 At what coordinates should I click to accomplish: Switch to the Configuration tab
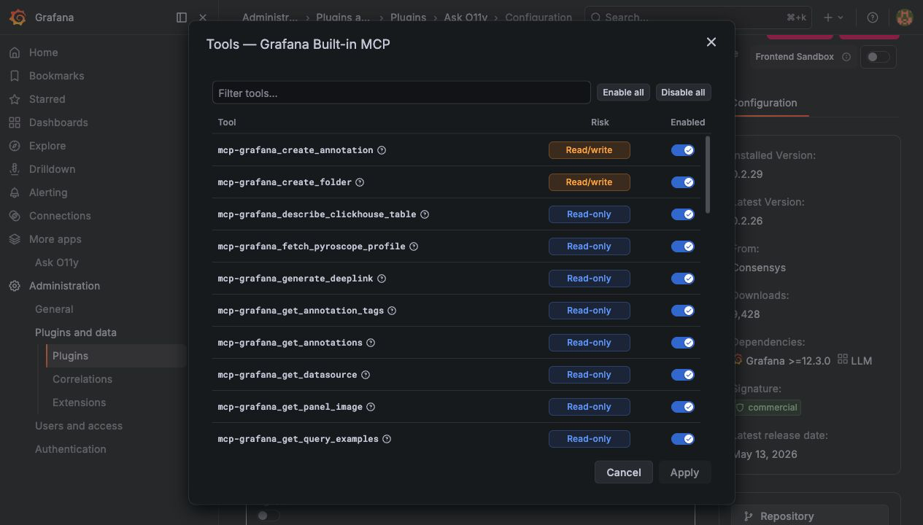[x=765, y=103]
